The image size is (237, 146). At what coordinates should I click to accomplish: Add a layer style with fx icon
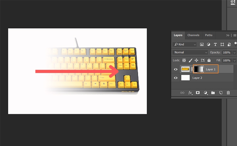(190, 93)
